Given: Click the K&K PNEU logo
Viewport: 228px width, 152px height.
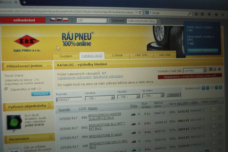Looking at the screenshot, I should tap(27, 43).
